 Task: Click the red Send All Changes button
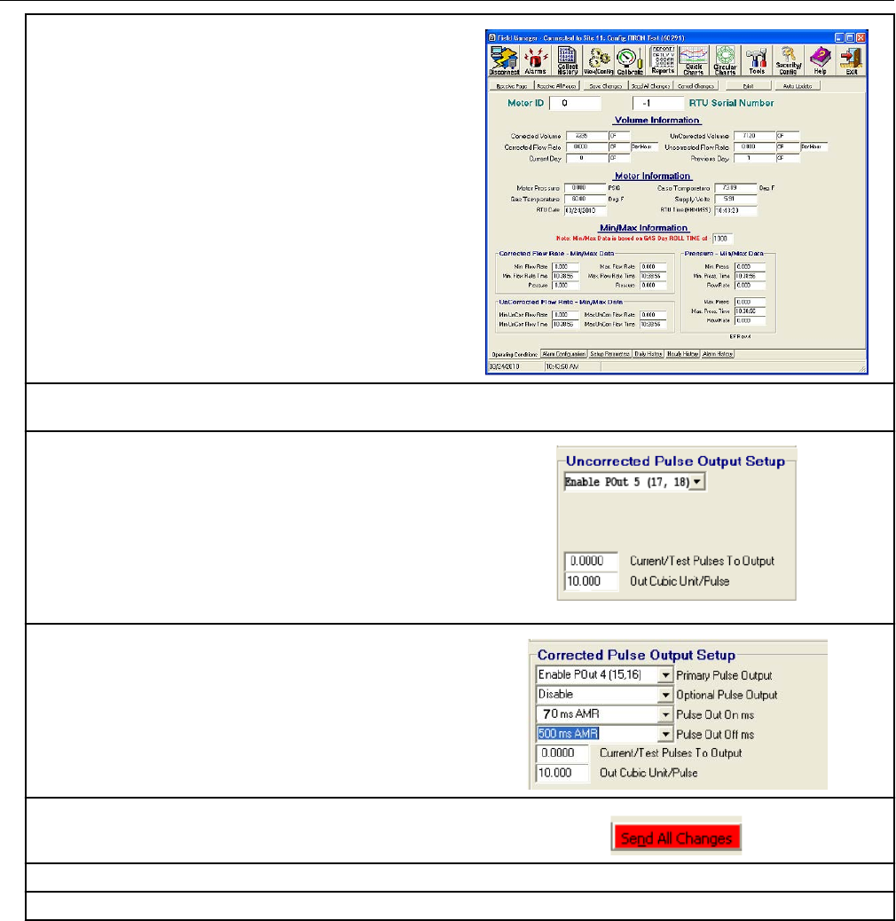tap(676, 838)
